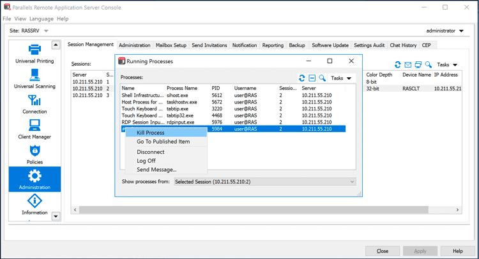Screen dimensions: 479x259
Task: Select the sihost.exe process row
Action: pos(233,96)
